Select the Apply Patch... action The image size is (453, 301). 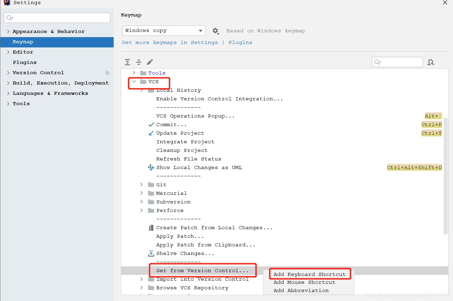pyautogui.click(x=180, y=236)
